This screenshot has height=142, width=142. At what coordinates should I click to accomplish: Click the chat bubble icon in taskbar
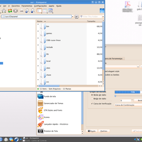(x=11, y=140)
